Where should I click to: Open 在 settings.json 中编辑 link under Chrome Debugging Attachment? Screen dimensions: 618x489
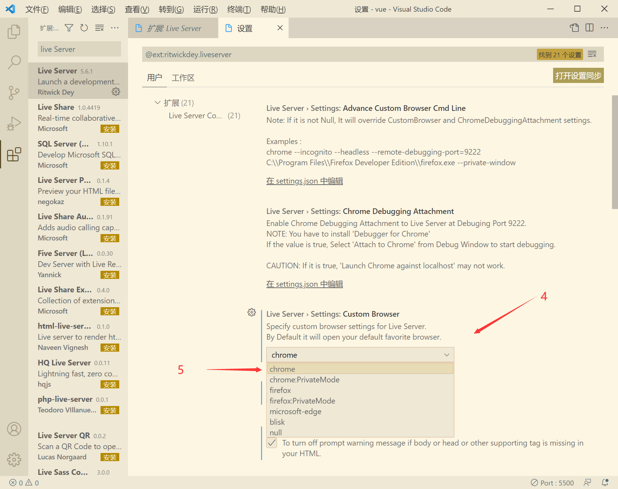pos(304,284)
